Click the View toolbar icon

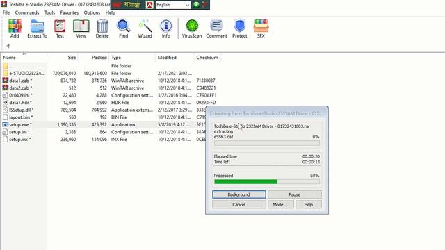[81, 28]
